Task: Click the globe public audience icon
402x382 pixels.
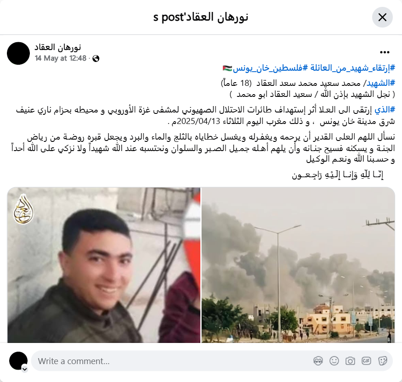Action: coord(96,59)
